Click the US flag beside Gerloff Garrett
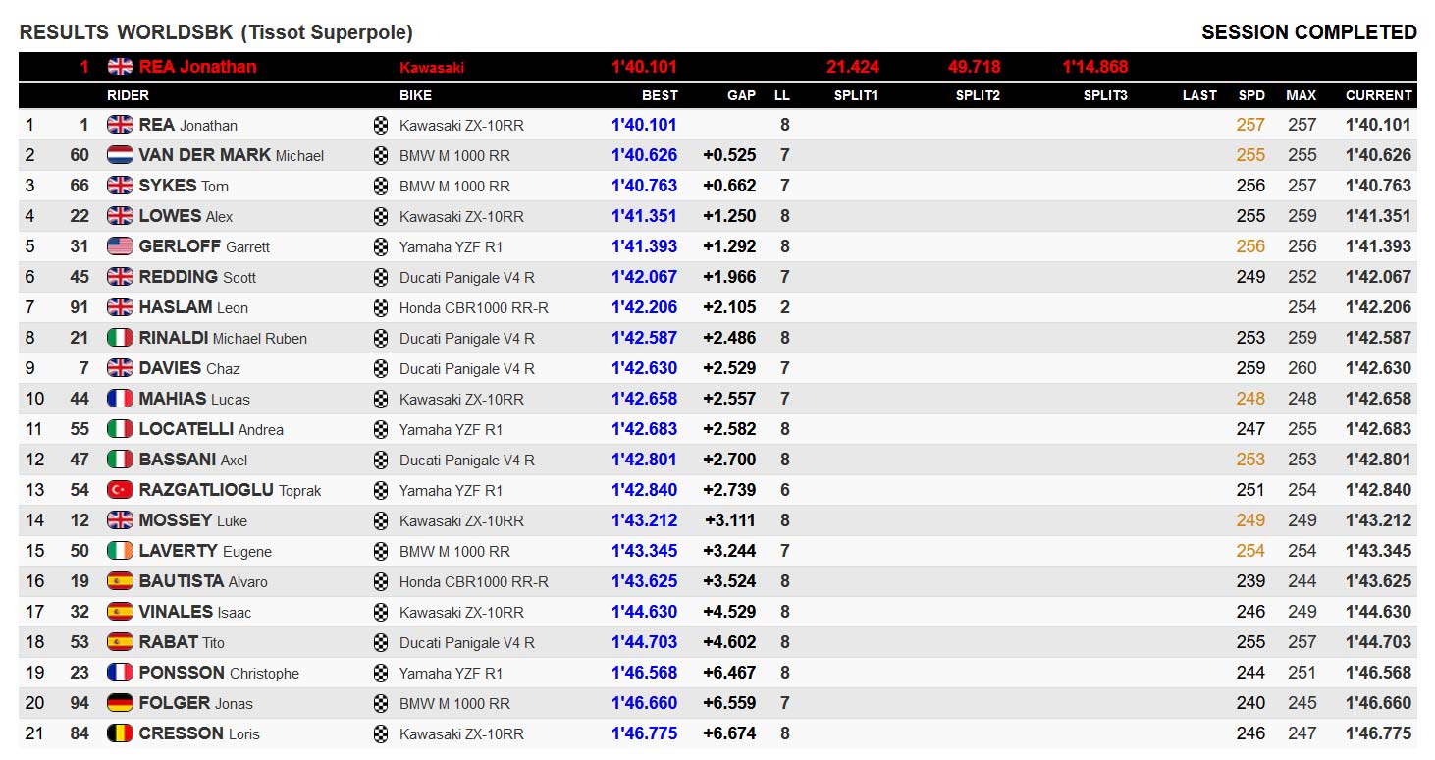The height and width of the screenshot is (760, 1435). click(120, 246)
